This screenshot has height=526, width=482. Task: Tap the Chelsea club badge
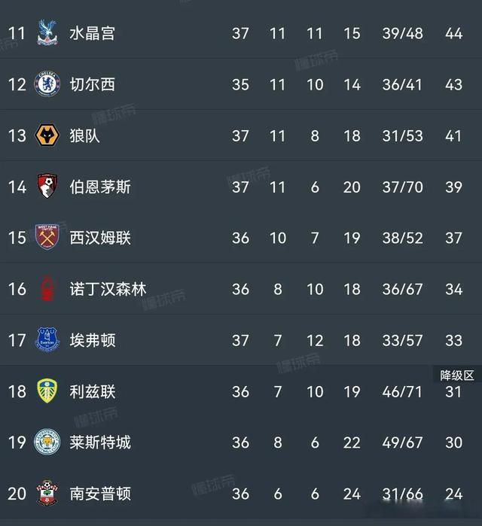click(x=47, y=84)
